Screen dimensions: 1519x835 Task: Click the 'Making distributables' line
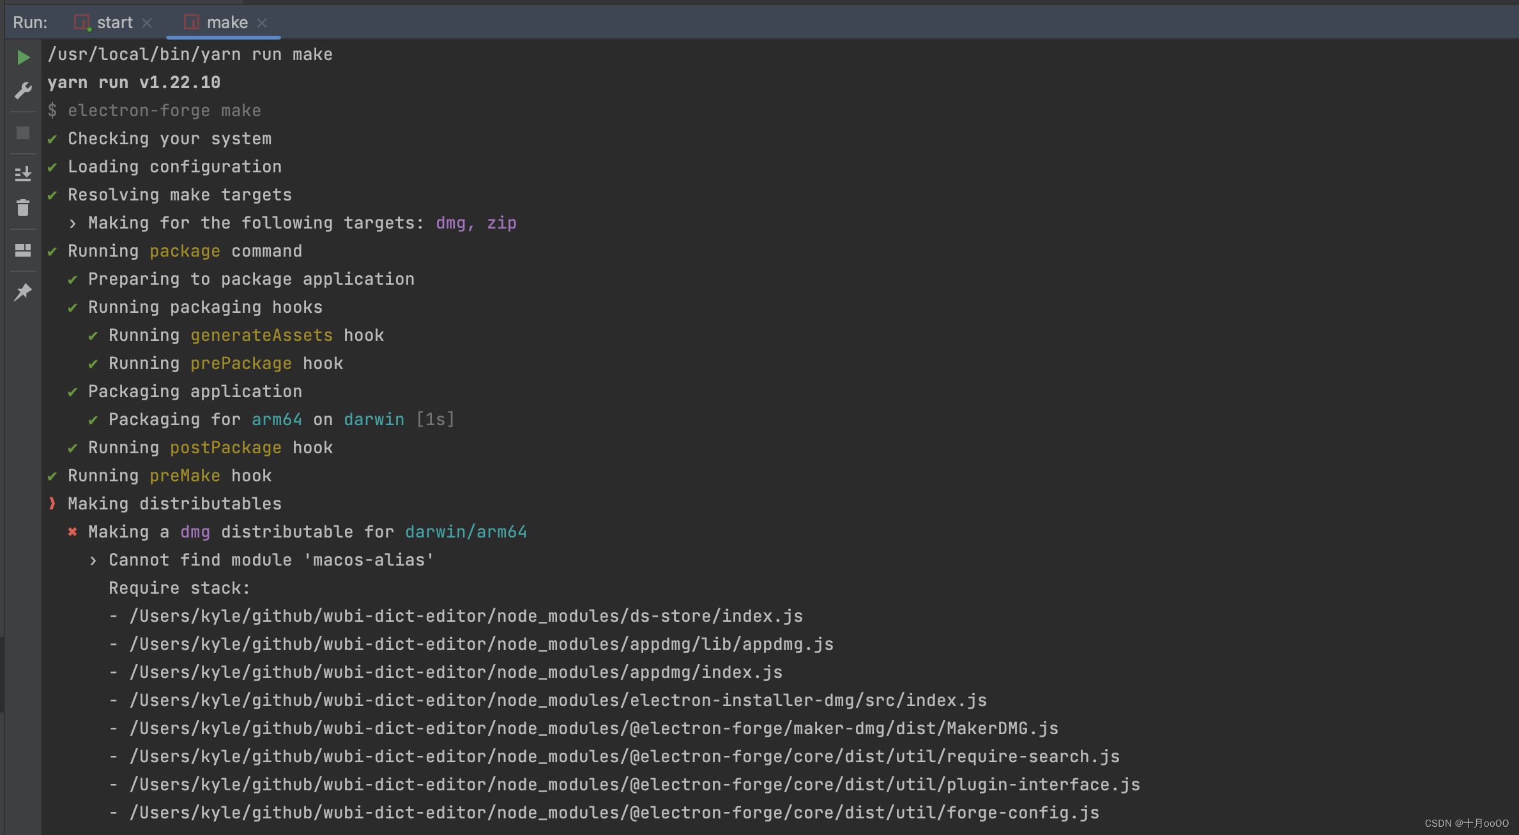coord(175,504)
